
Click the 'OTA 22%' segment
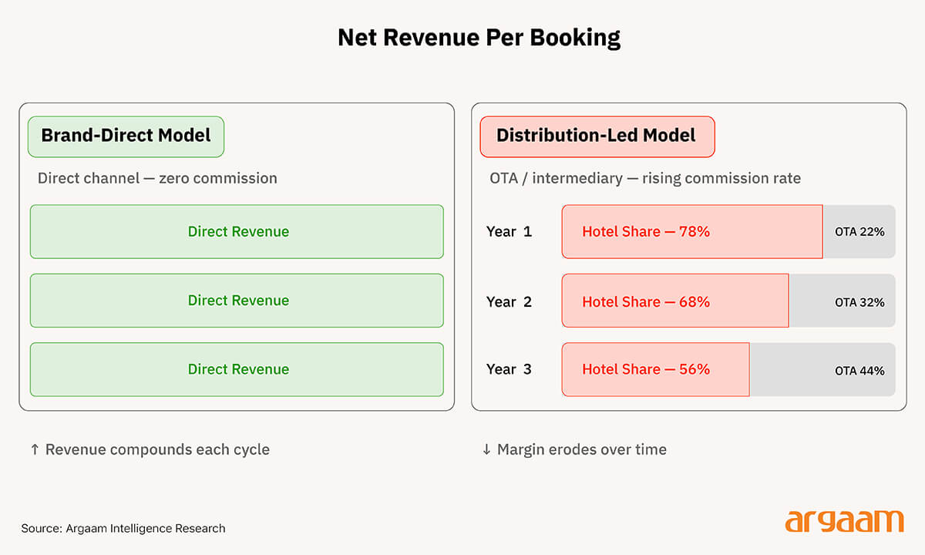[x=859, y=231]
